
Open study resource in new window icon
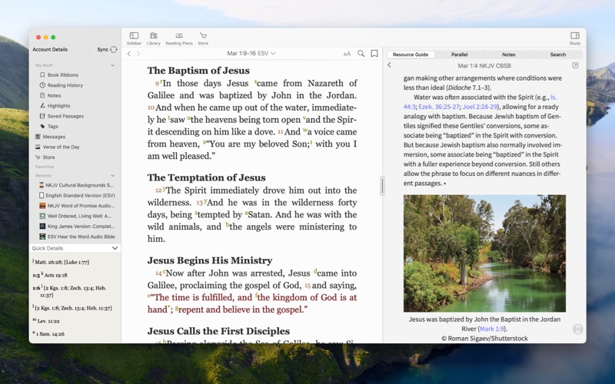(575, 65)
